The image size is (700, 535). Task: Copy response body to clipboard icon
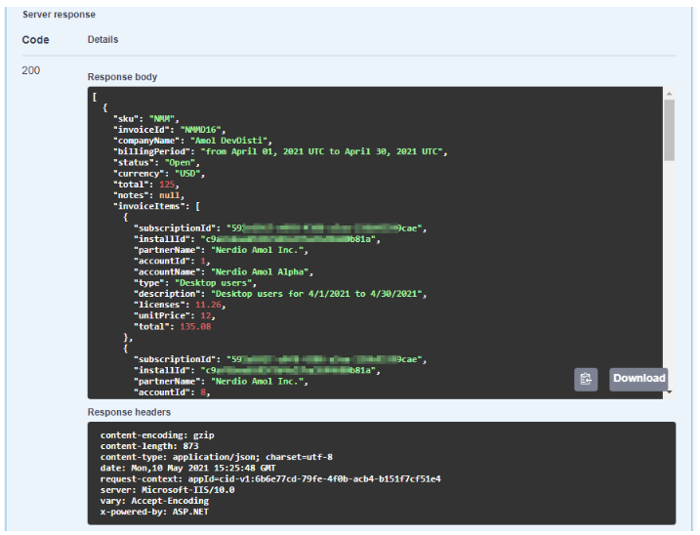pos(585,379)
